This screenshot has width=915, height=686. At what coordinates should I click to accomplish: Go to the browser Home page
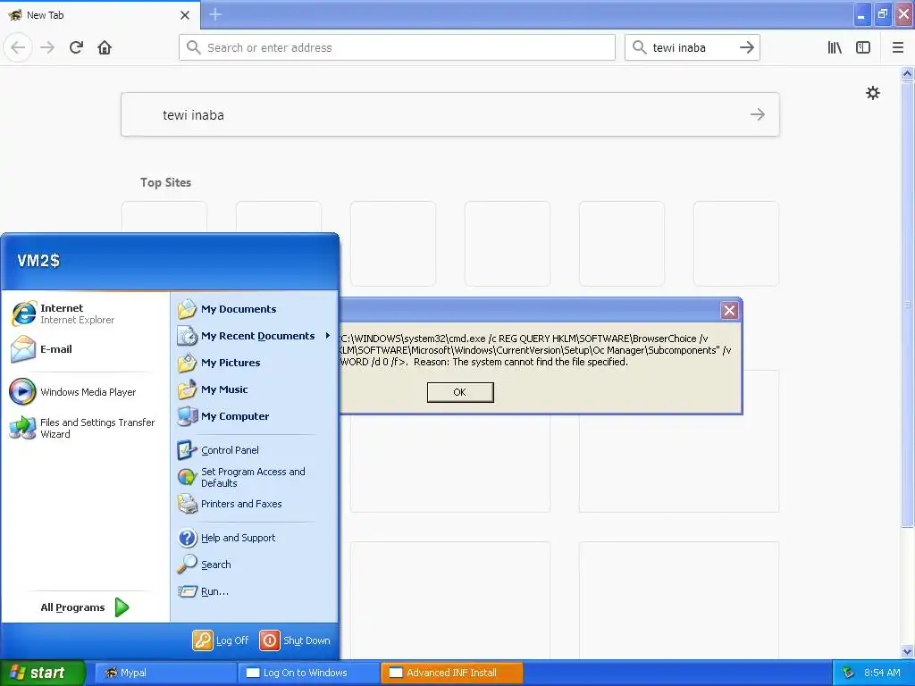tap(105, 47)
